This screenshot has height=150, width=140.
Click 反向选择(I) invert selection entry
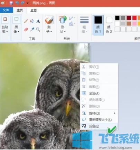coord(99,100)
